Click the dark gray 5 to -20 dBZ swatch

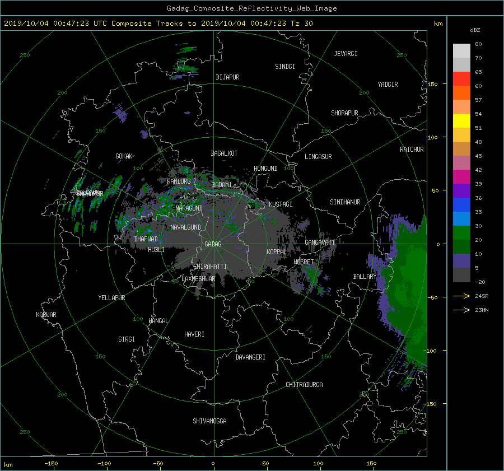pos(461,274)
